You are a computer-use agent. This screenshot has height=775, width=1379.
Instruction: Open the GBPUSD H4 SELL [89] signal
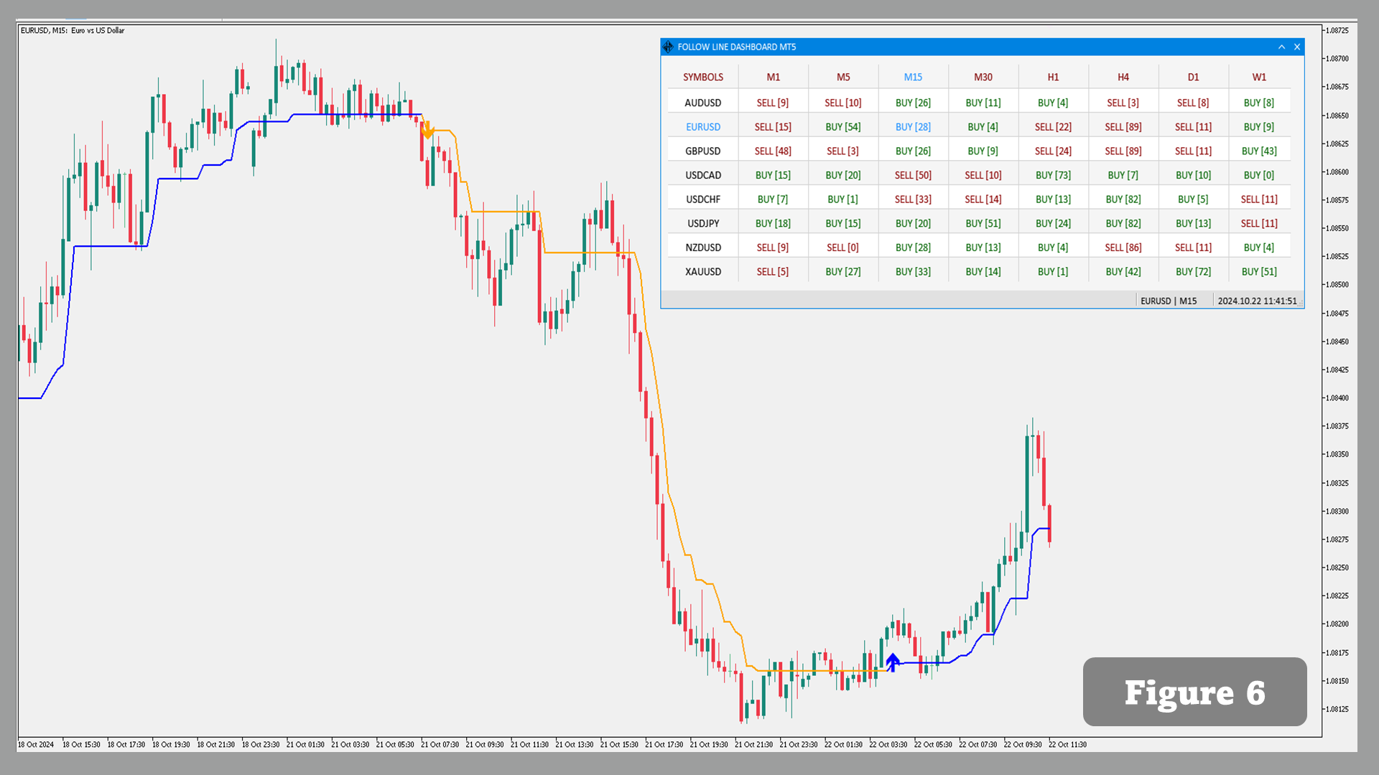pyautogui.click(x=1123, y=151)
